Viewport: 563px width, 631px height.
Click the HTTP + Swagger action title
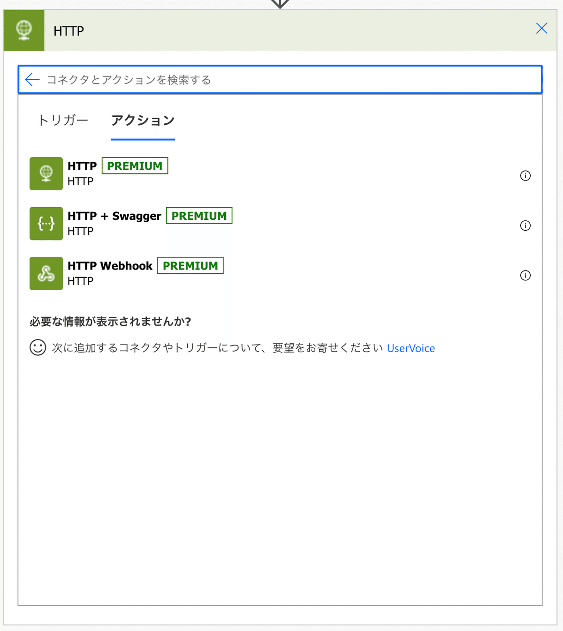click(114, 216)
